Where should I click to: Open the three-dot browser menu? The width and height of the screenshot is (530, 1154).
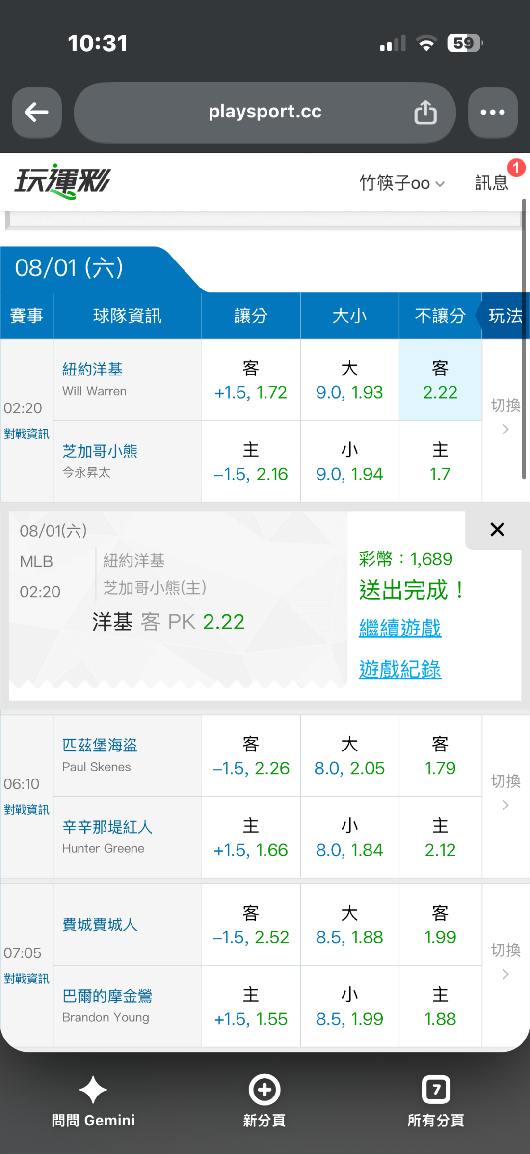(493, 113)
